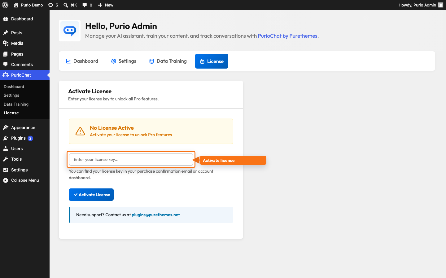This screenshot has width=446, height=278.
Task: Select PurioChat submenu License
Action: [11, 113]
